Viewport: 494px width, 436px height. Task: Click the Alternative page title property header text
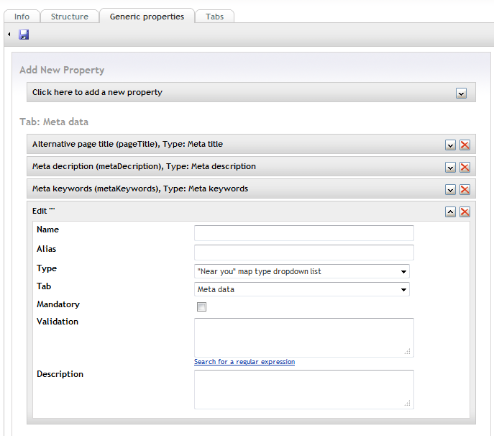127,144
